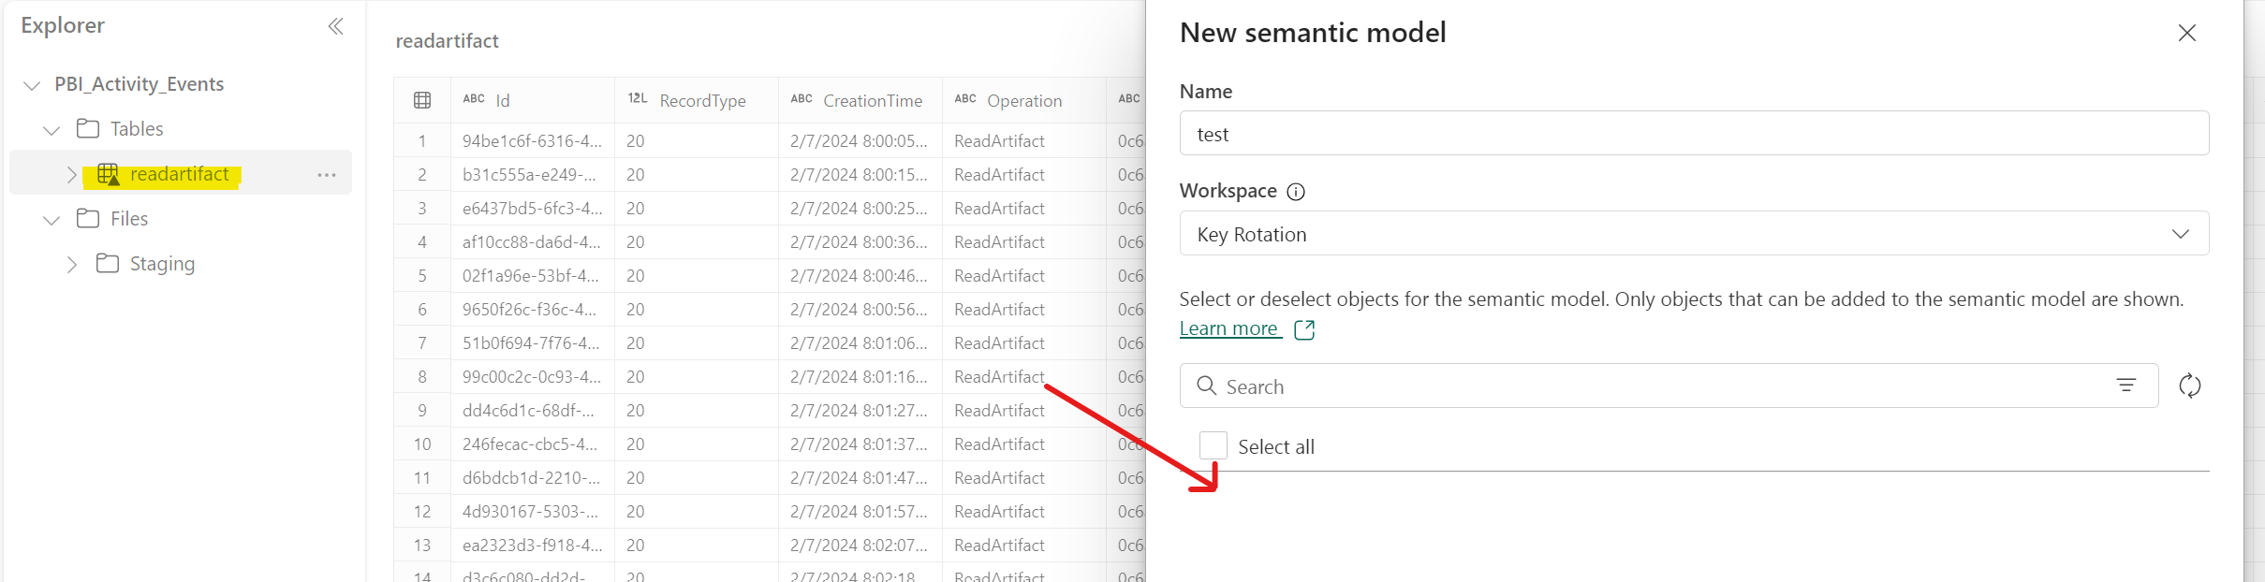
Task: Click CreationTime 2/7/2024 8:00:05...
Action: pyautogui.click(x=860, y=141)
